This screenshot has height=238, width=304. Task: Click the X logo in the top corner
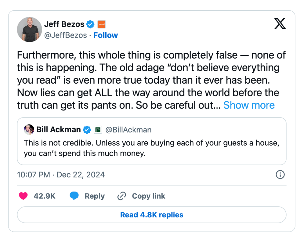pyautogui.click(x=280, y=24)
